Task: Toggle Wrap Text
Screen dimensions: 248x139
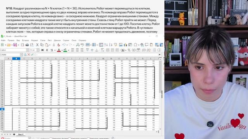Action: [102, 50]
